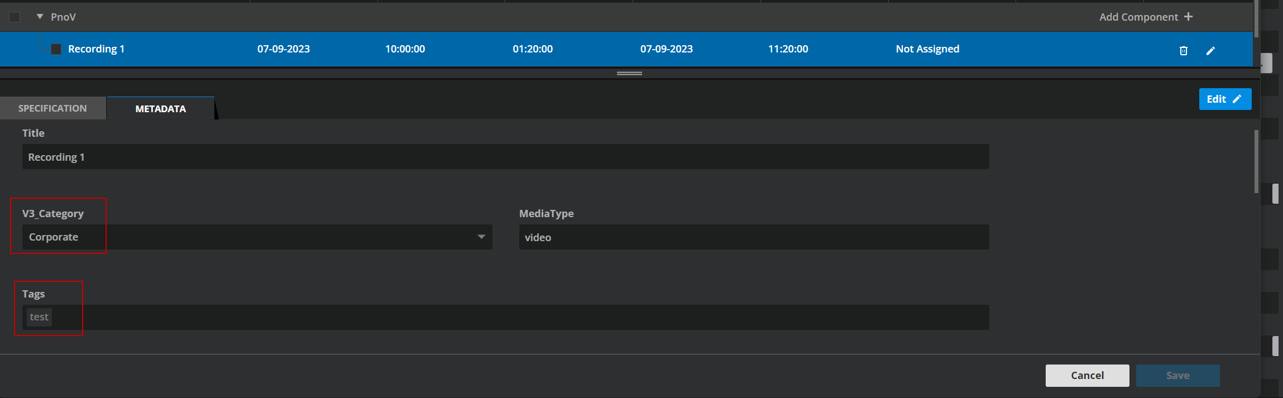Collapse the PnoV group triangle
The height and width of the screenshot is (398, 1283).
[40, 17]
